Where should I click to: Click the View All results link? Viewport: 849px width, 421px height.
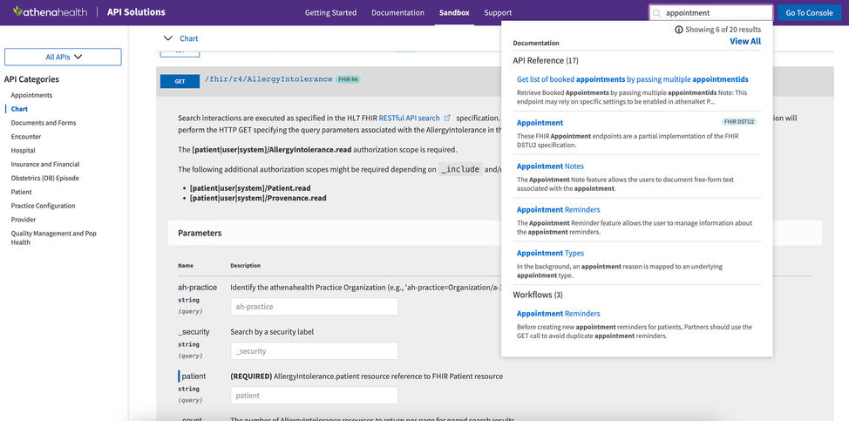[x=744, y=41]
